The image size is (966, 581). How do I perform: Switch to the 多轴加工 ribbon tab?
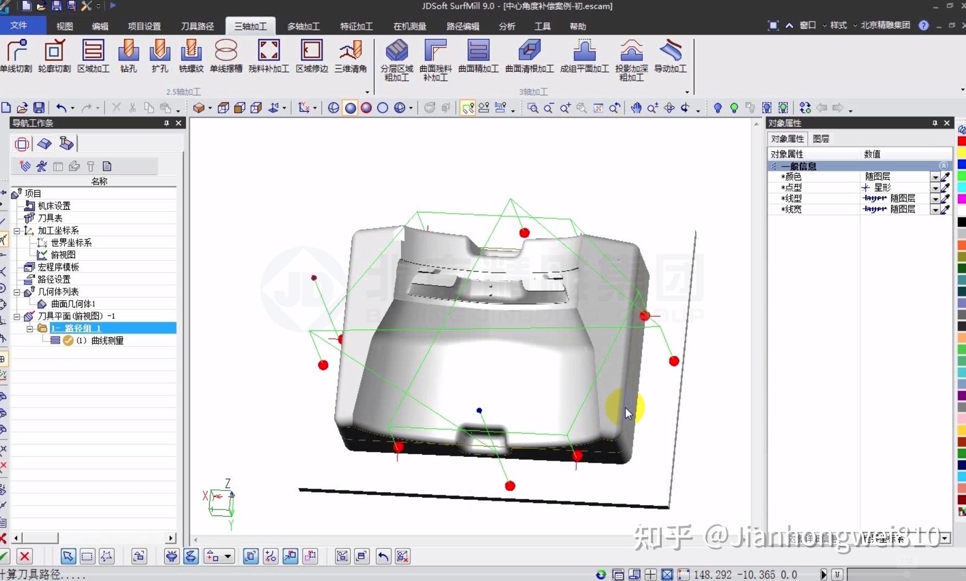click(304, 26)
